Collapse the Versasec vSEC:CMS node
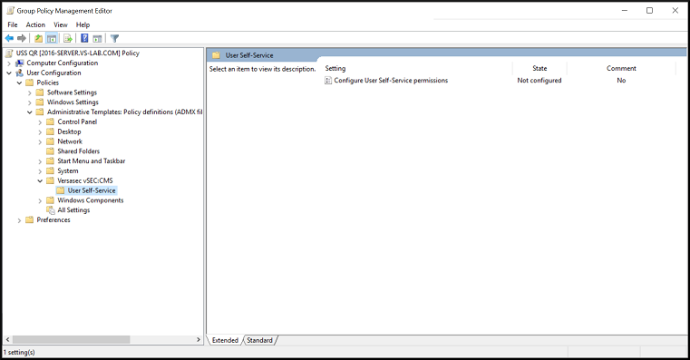This screenshot has height=360, width=690. (x=41, y=180)
